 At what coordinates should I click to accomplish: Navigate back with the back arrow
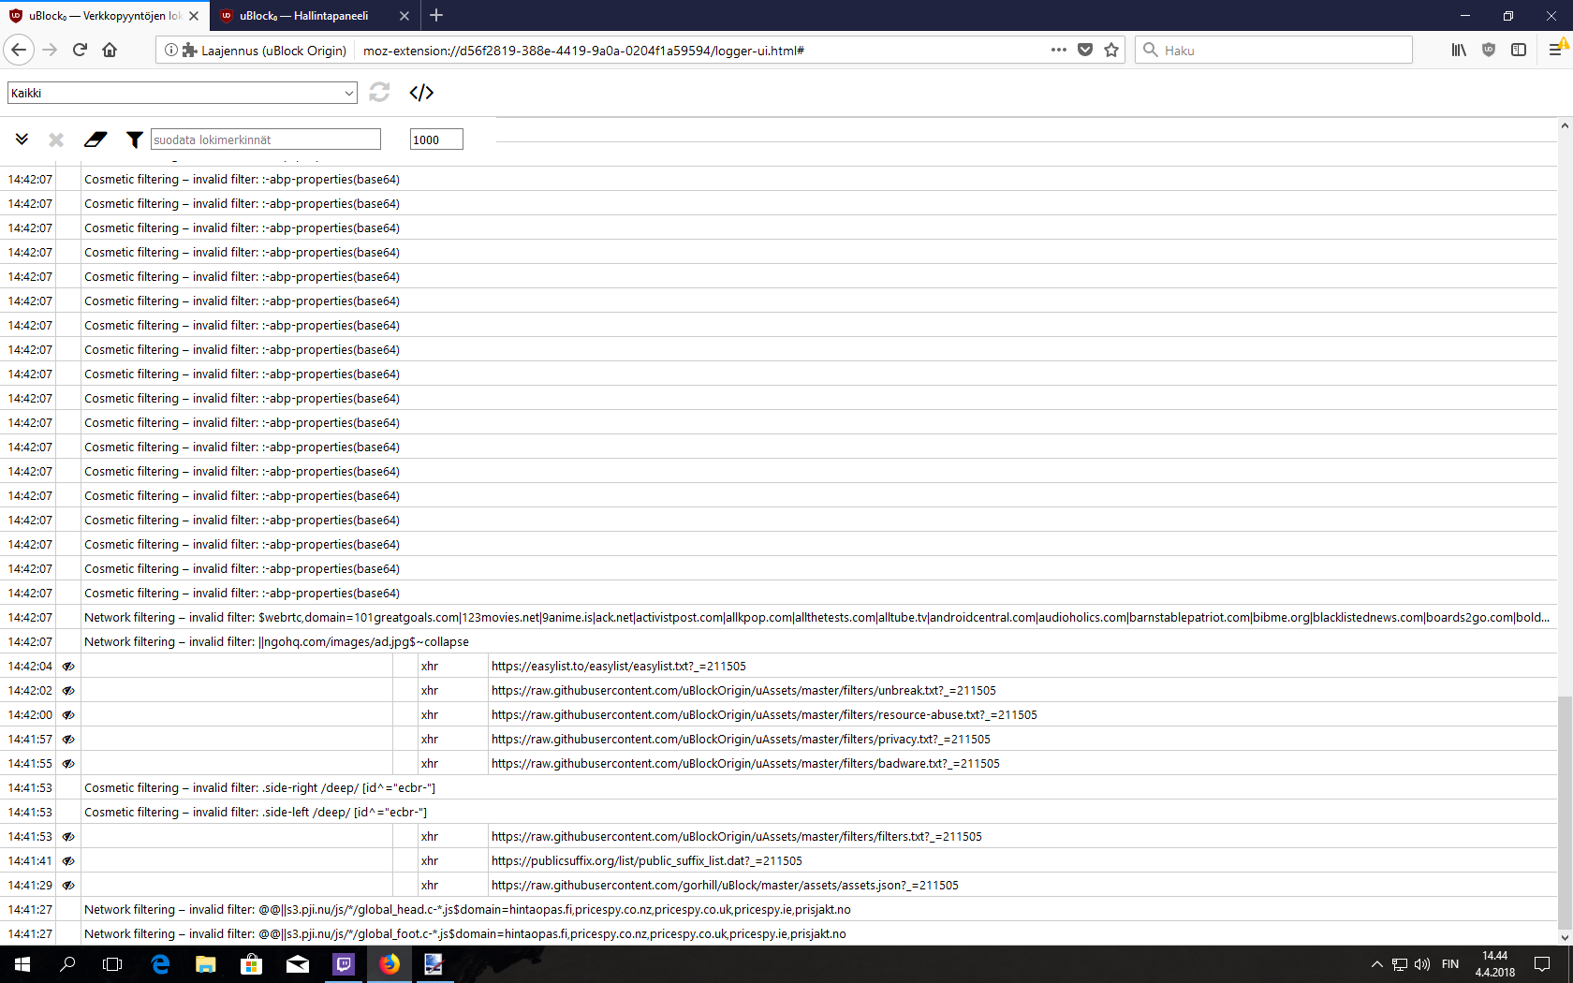(19, 51)
